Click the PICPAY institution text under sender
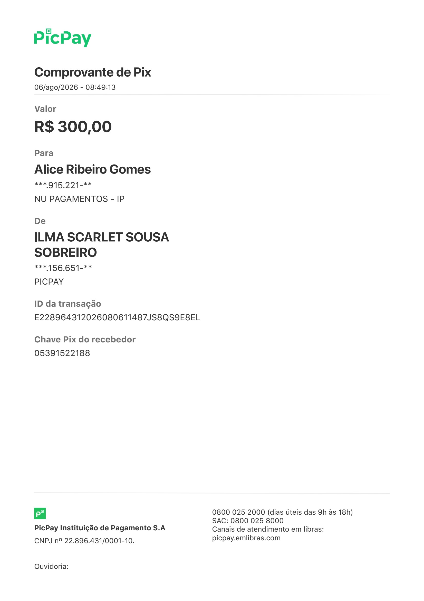 coord(49,282)
